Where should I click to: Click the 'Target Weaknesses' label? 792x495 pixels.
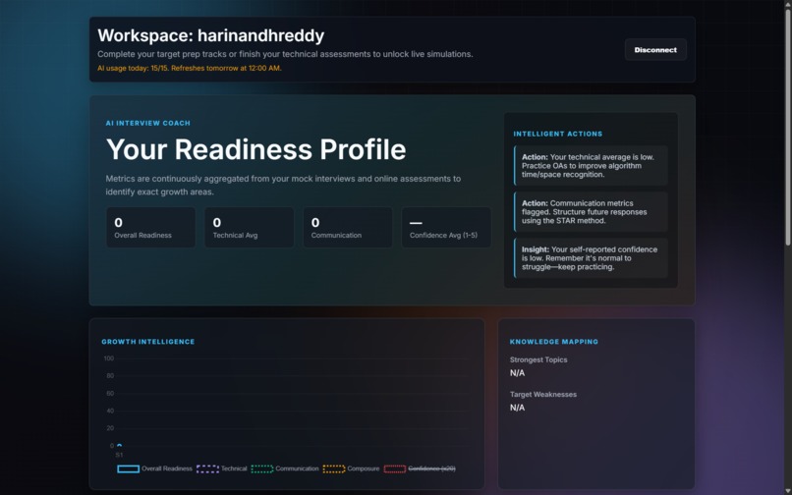pyautogui.click(x=543, y=395)
